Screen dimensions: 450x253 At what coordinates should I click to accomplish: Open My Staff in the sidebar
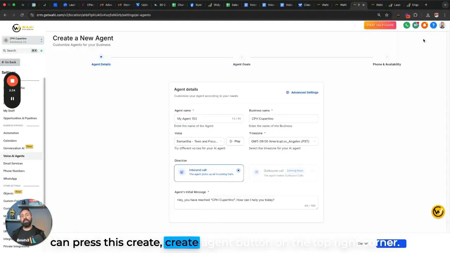coord(9,111)
